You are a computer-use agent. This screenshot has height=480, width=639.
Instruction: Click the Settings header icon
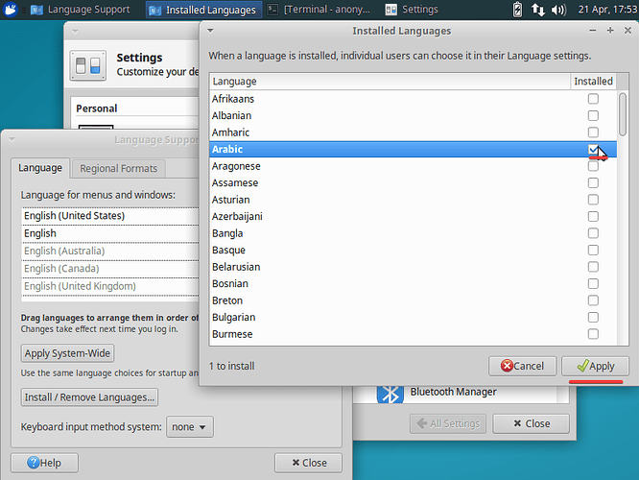88,65
